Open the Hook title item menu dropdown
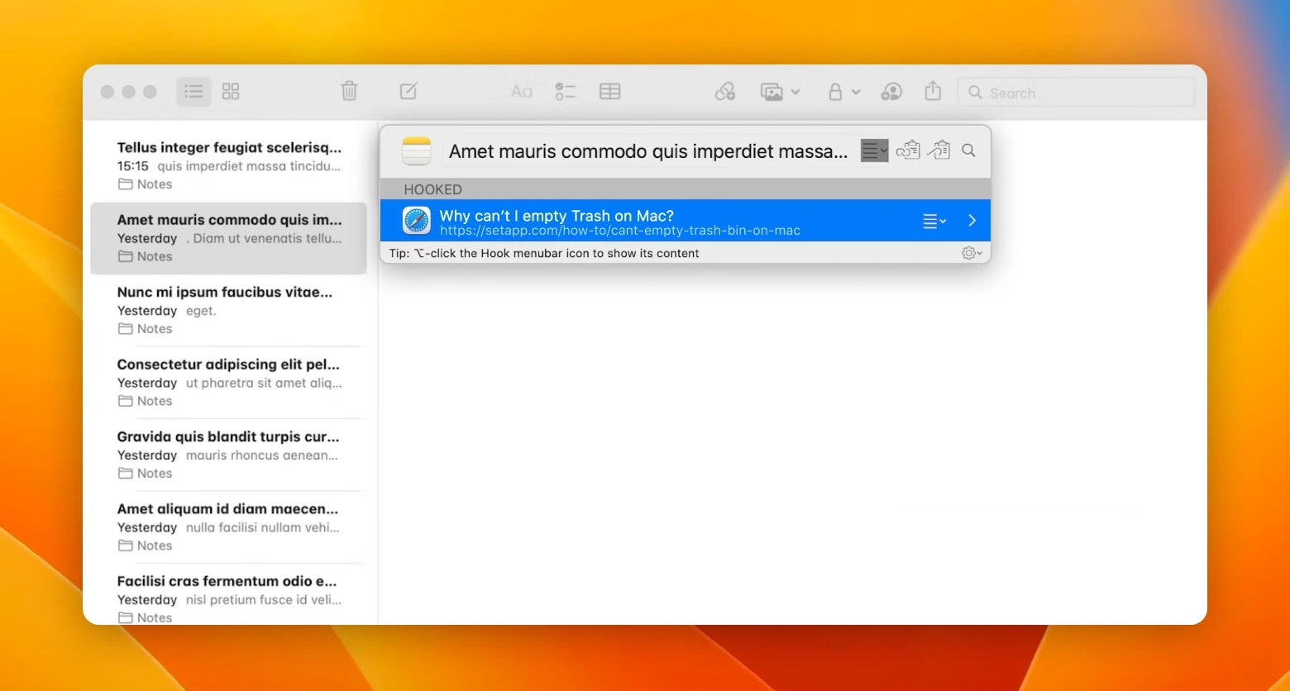1290x691 pixels. (x=874, y=151)
